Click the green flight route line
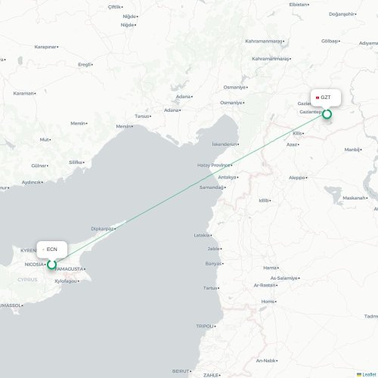Viewport: 378px width, 378px height. click(x=189, y=190)
